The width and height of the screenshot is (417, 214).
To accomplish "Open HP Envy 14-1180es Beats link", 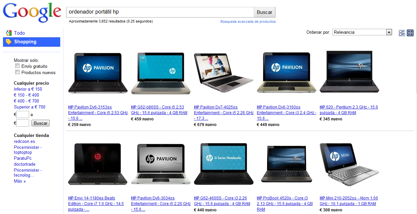I will [x=96, y=204].
